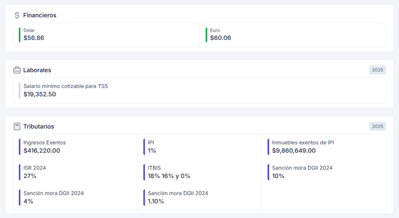Click the sanction value 1.10%

[x=156, y=201]
